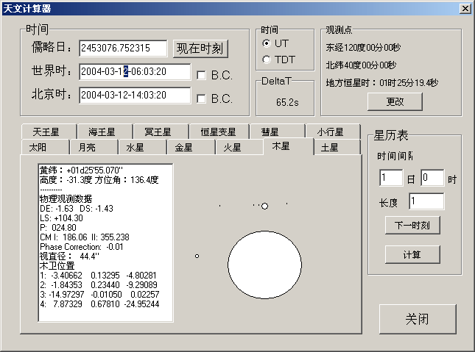Select the 土星 tab
Viewport: 475px width, 352px height.
(330, 148)
